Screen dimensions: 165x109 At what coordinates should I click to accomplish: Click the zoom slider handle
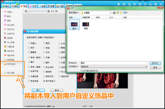[x=29, y=11]
